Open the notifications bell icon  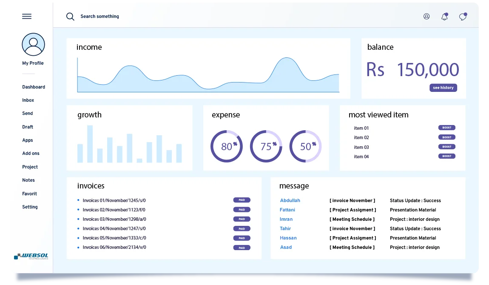pos(444,17)
